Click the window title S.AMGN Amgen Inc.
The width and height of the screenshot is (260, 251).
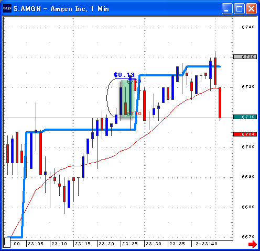click(x=61, y=9)
